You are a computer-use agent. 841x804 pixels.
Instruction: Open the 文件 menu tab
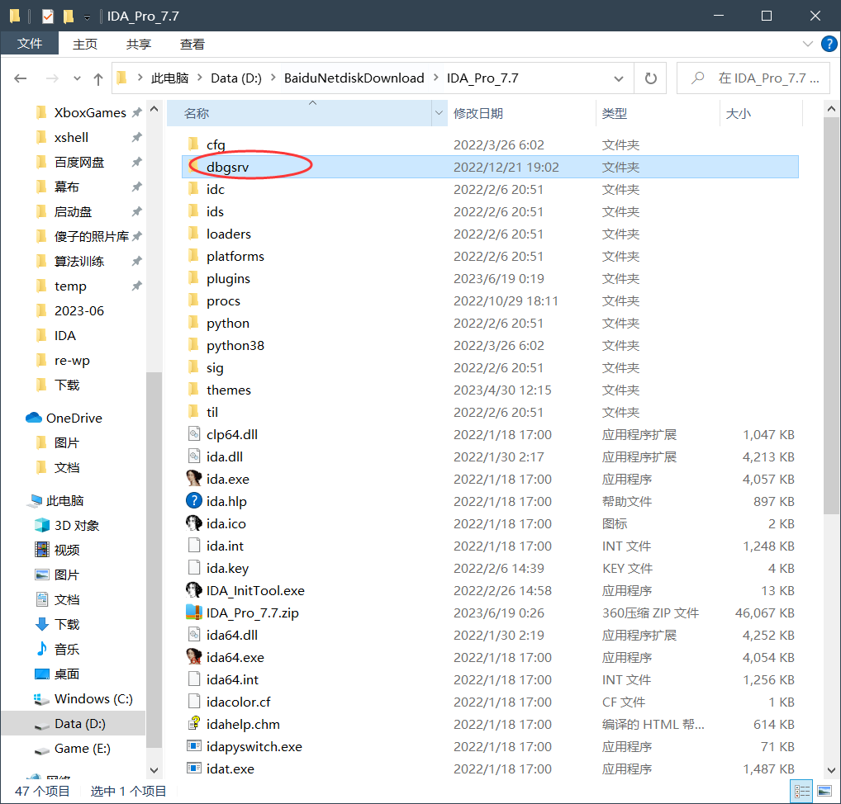pyautogui.click(x=30, y=44)
